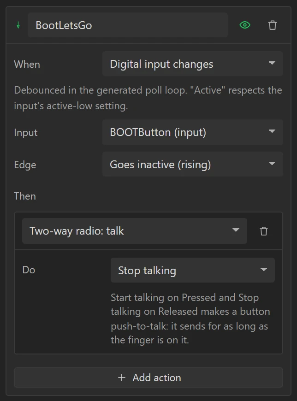Open the action type dropdown Two-way radio: talk
The image size is (297, 401).
tap(135, 230)
